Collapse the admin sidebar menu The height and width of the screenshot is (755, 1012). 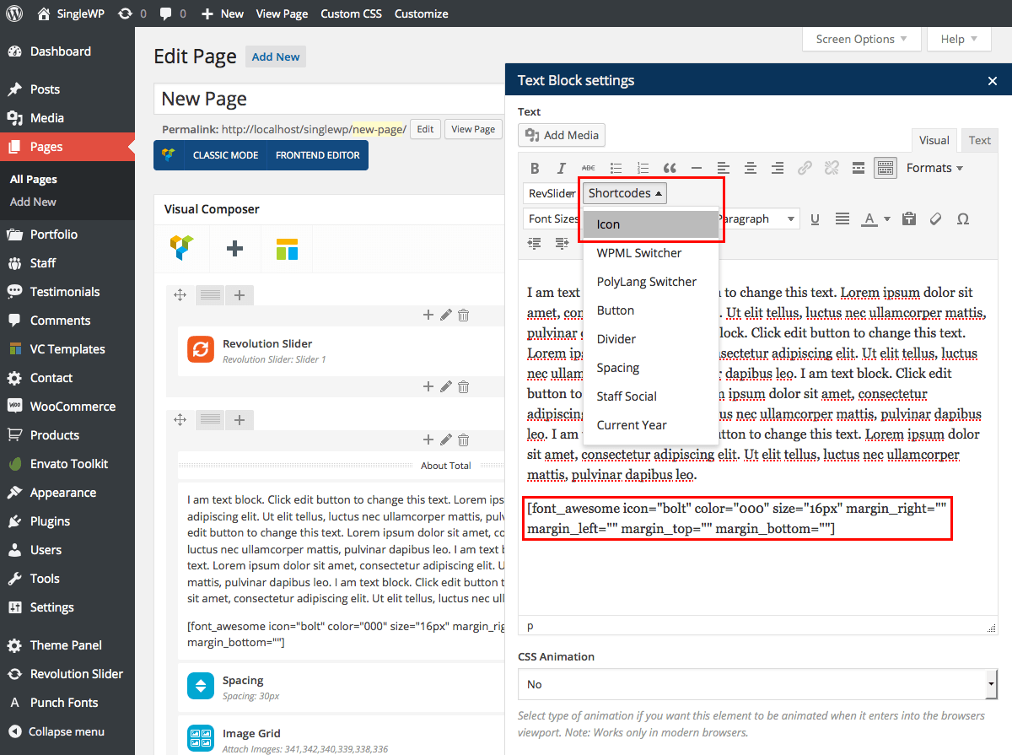click(67, 731)
